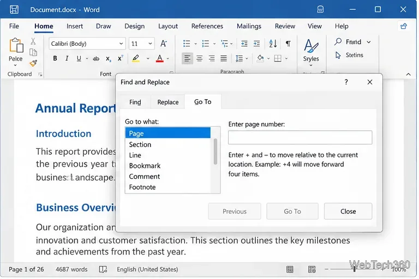Toggle show paragraph marks icon

288,43
